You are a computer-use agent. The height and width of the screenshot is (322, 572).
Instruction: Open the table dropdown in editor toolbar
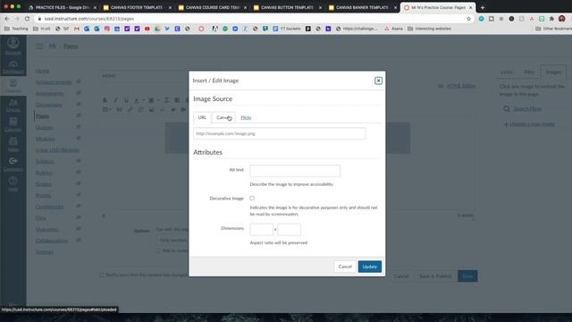pyautogui.click(x=106, y=109)
